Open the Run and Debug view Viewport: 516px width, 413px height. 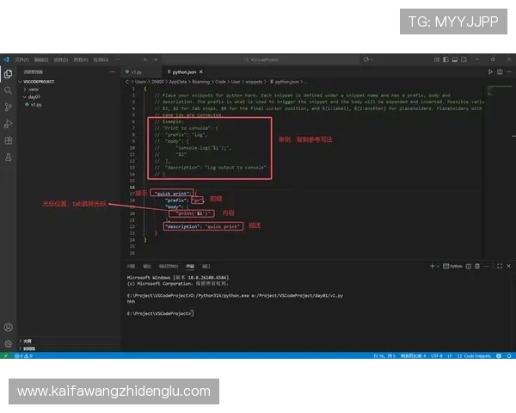(x=9, y=123)
